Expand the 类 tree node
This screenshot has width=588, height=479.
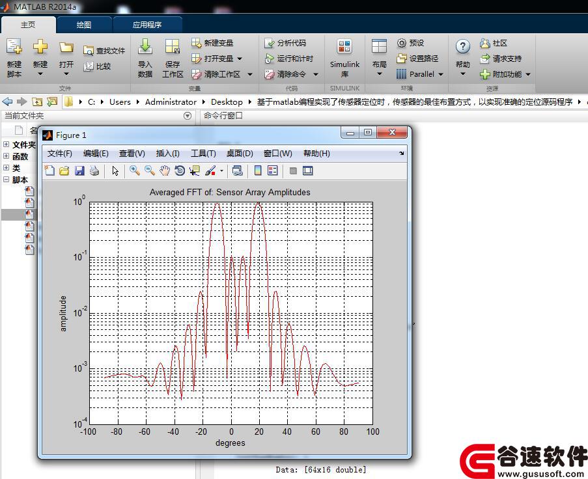[x=7, y=167]
